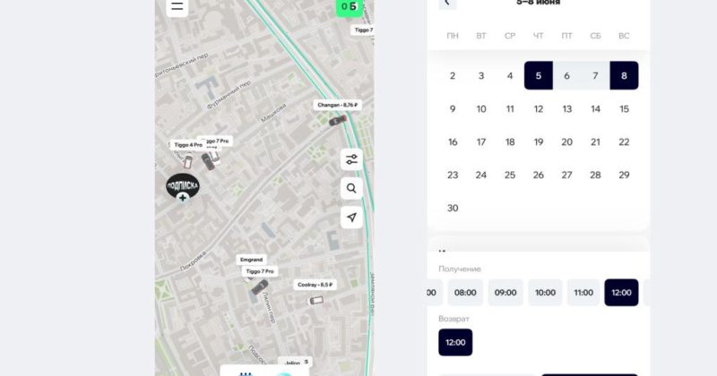Go to previous month with back chevron

(447, 4)
